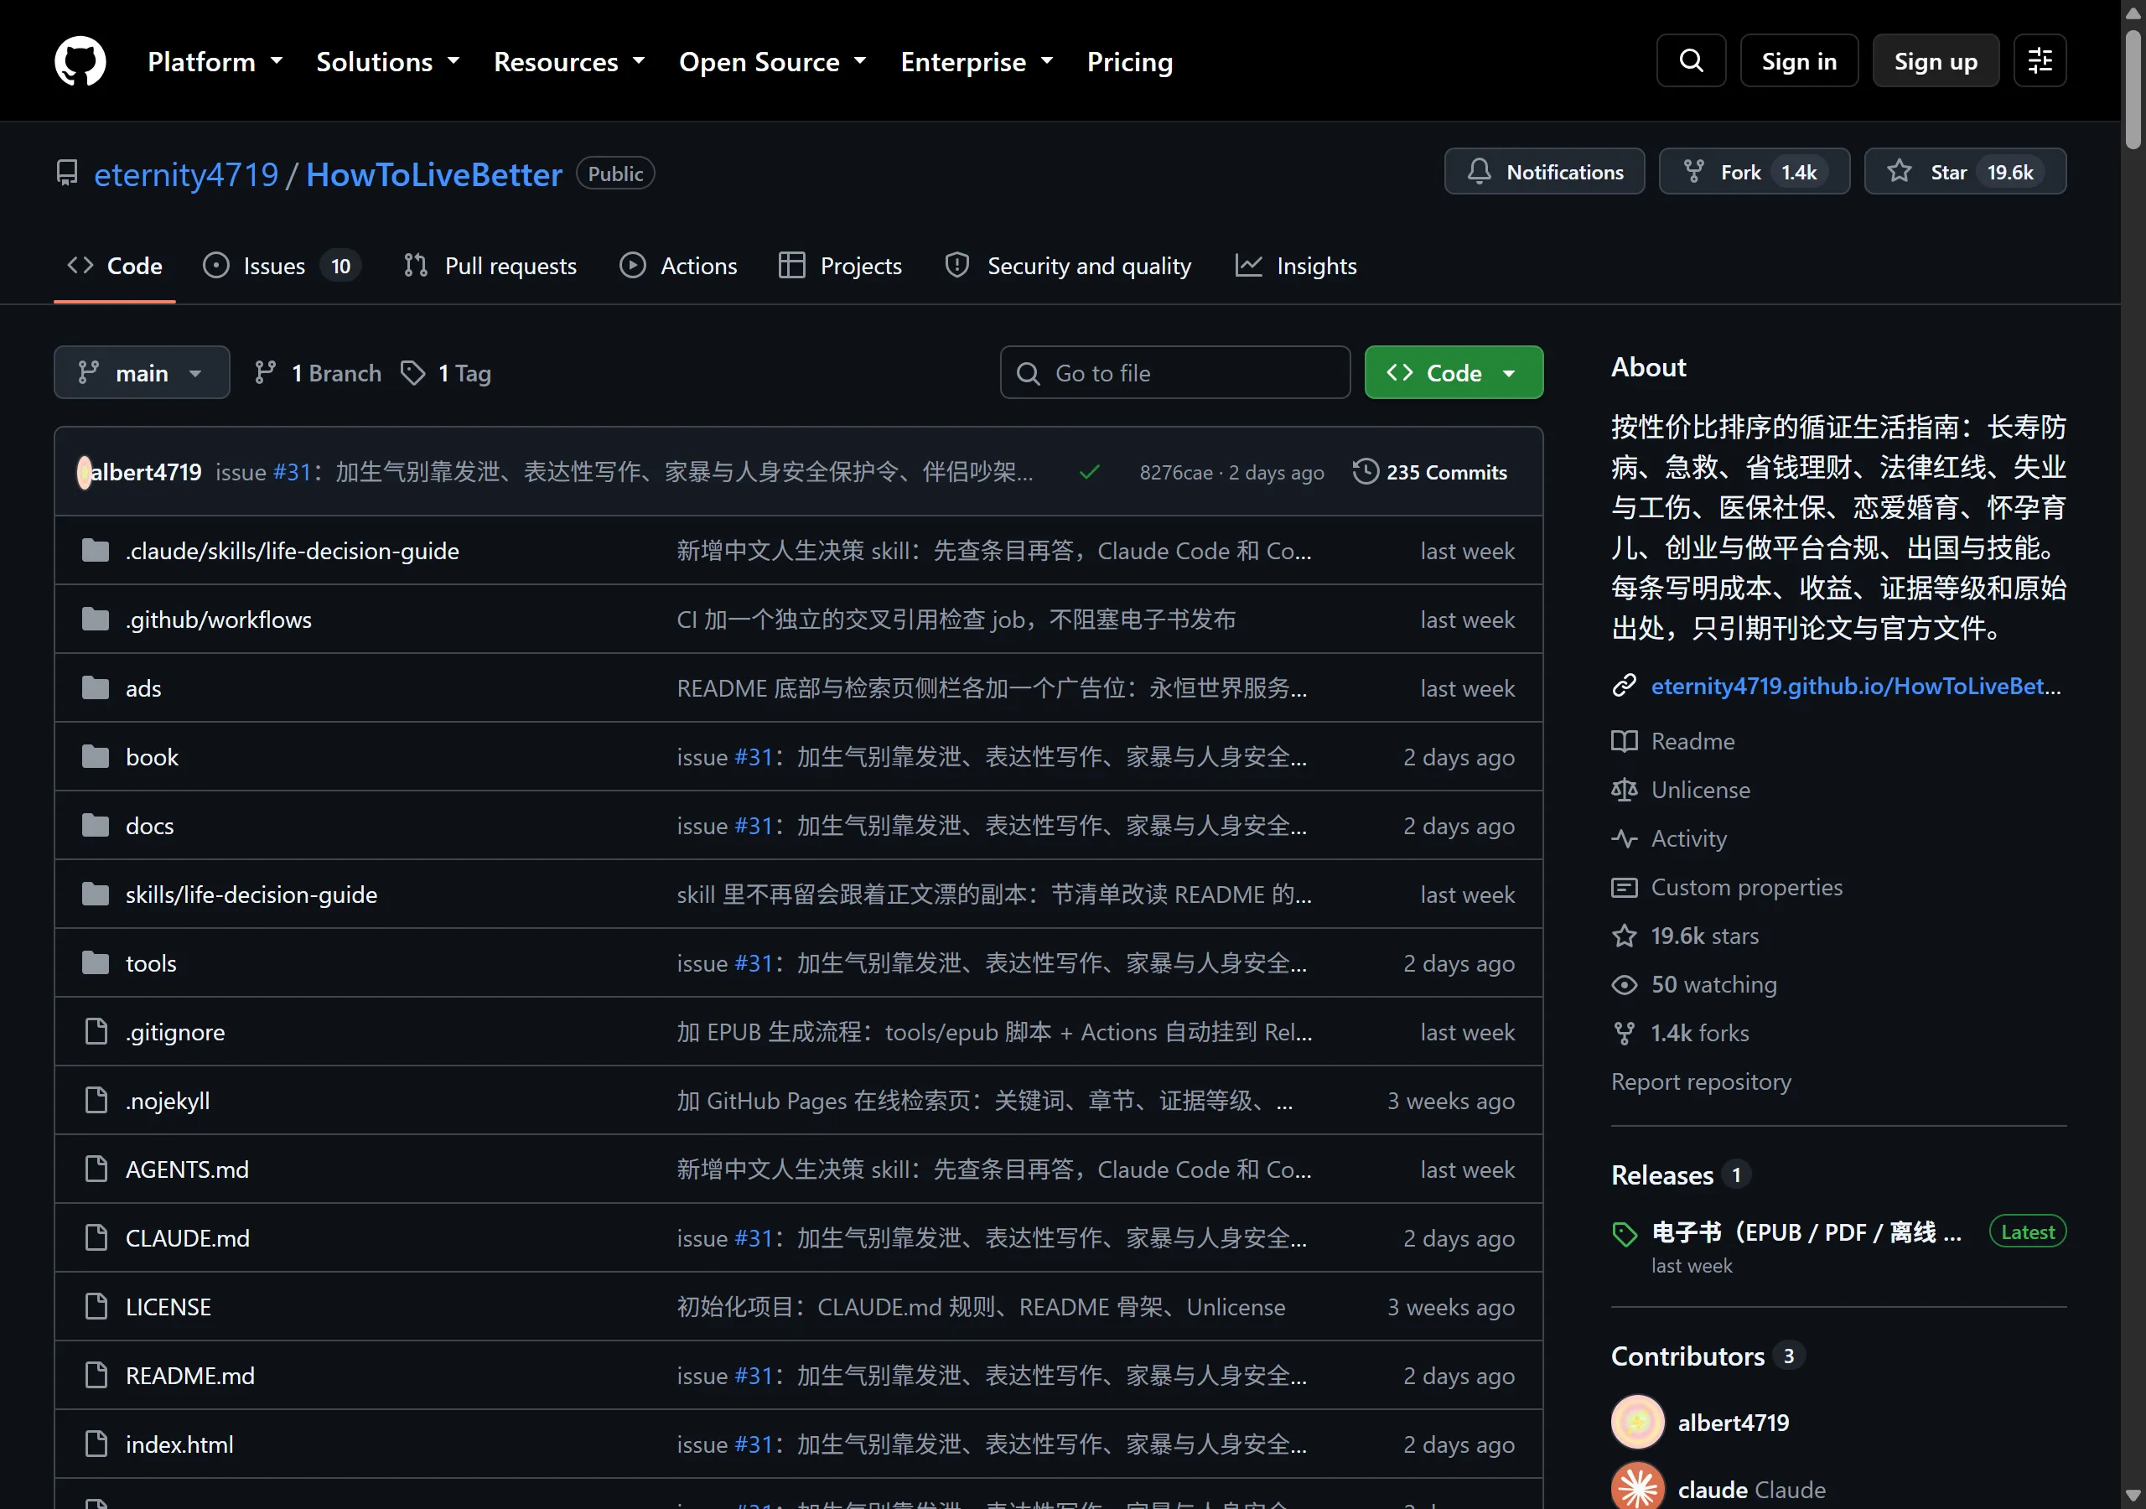
Task: Click the pulse icon beside Activity
Action: click(x=1625, y=838)
